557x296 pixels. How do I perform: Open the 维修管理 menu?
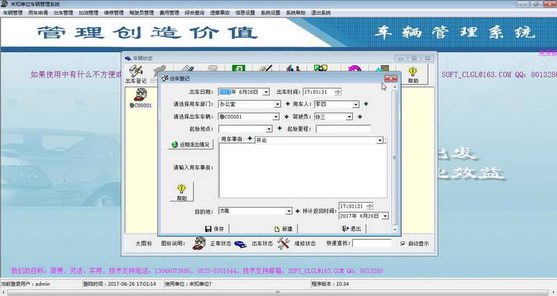[x=113, y=13]
